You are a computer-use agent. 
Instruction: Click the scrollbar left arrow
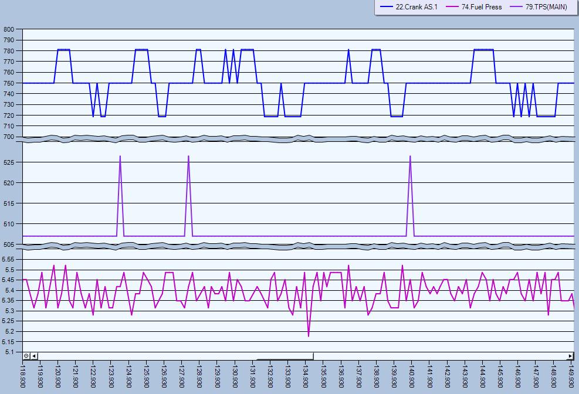[33, 356]
